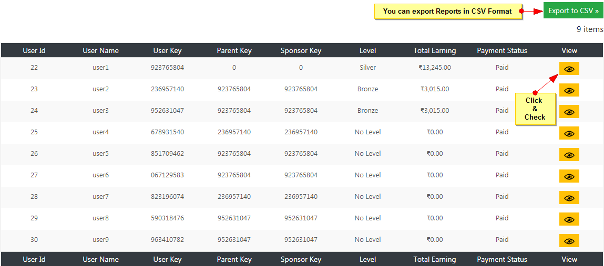The height and width of the screenshot is (266, 604).
Task: Click the eye button for user7
Action: (x=569, y=198)
